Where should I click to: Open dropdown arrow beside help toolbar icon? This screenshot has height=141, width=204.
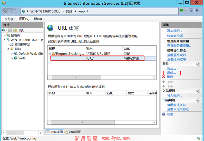pyautogui.click(x=200, y=10)
